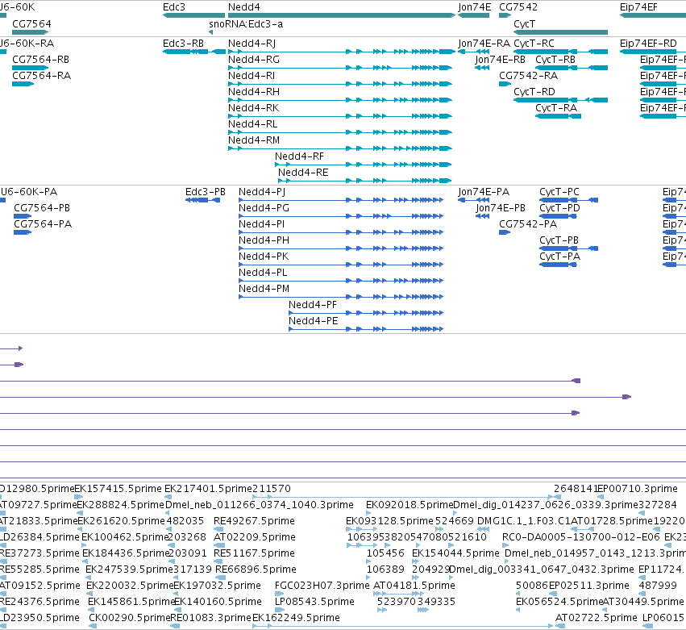Image resolution: width=686 pixels, height=630 pixels.
Task: Select the Nedd4-RE transcript label
Action: (303, 173)
